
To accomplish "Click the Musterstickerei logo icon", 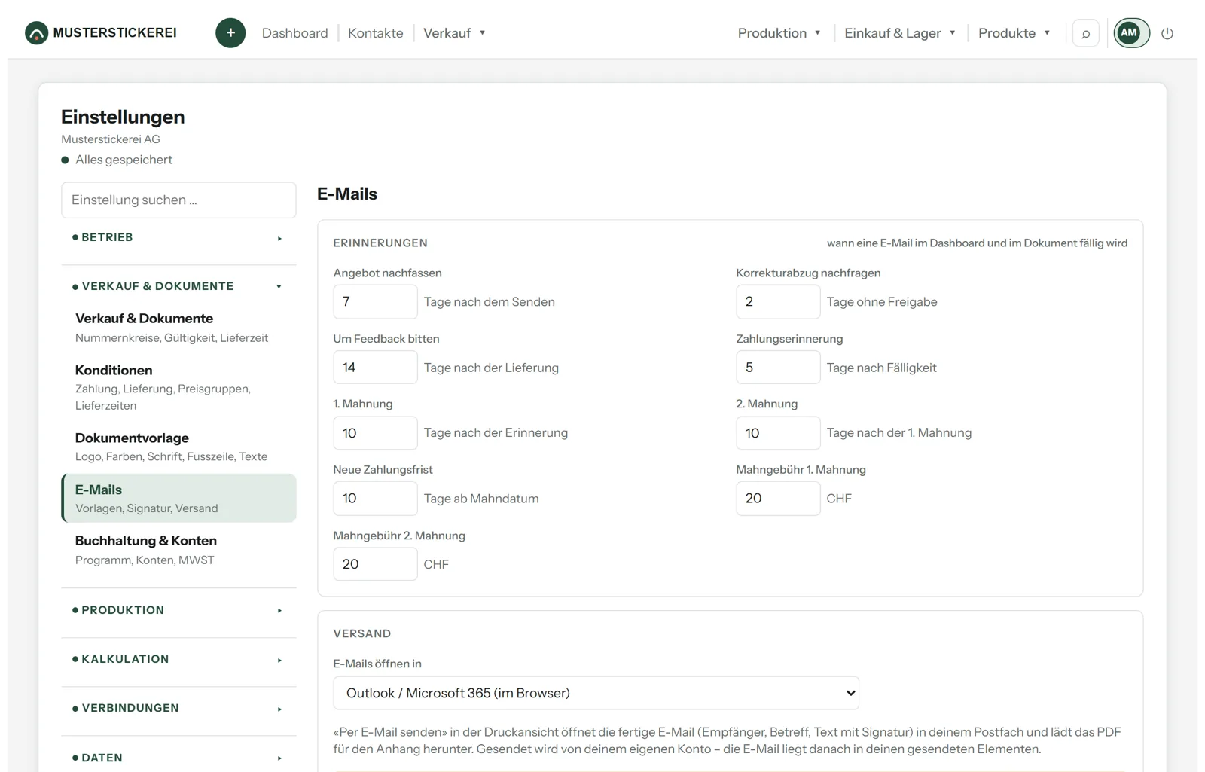I will tap(36, 33).
